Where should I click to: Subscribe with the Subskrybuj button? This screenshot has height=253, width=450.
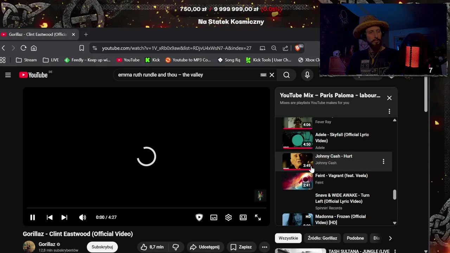coord(102,247)
